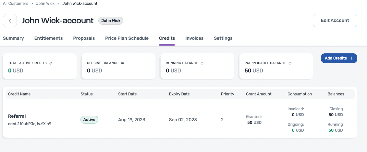The image size is (367, 152).
Task: Open the Price Plan Schedule tab
Action: [x=127, y=38]
